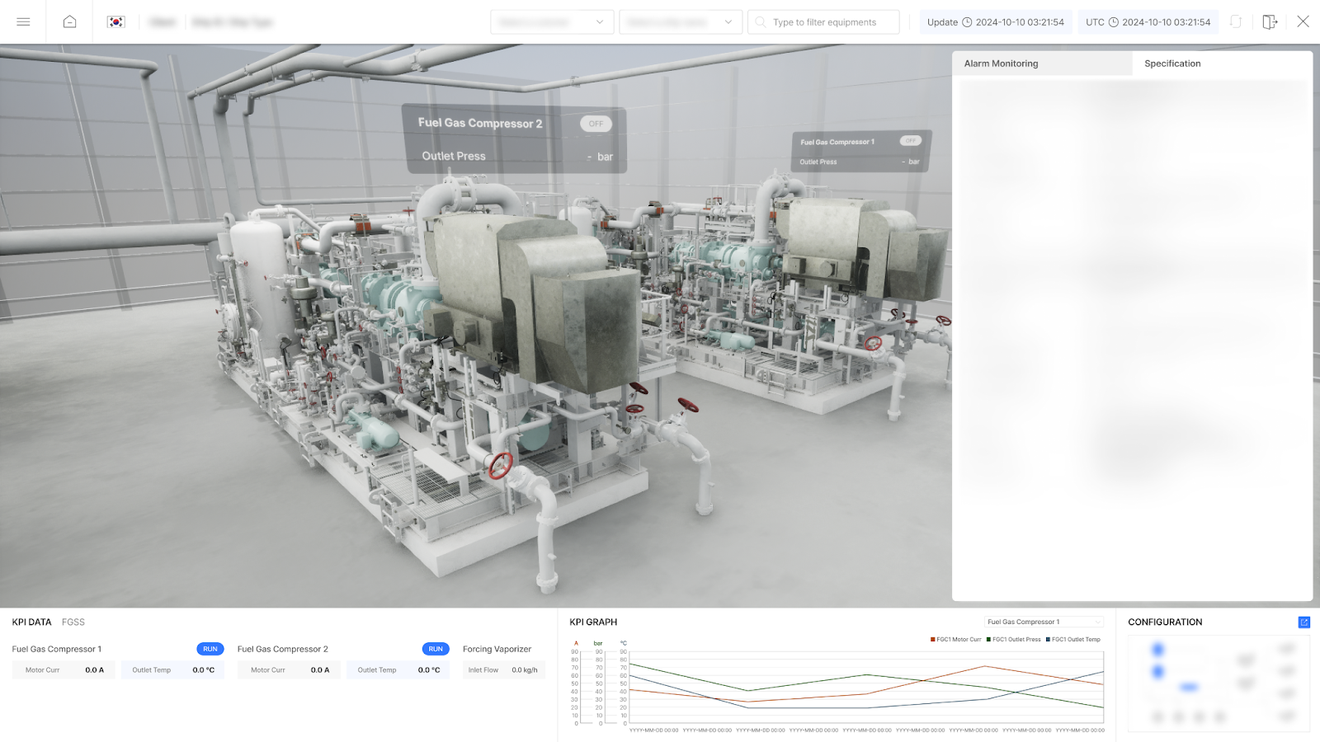Go to the home screen
This screenshot has height=742, width=1320.
pyautogui.click(x=70, y=22)
